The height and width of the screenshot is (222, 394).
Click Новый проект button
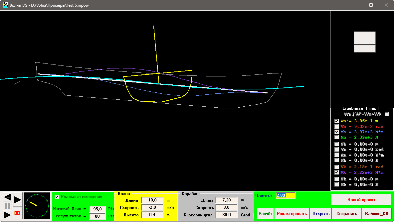361,200
